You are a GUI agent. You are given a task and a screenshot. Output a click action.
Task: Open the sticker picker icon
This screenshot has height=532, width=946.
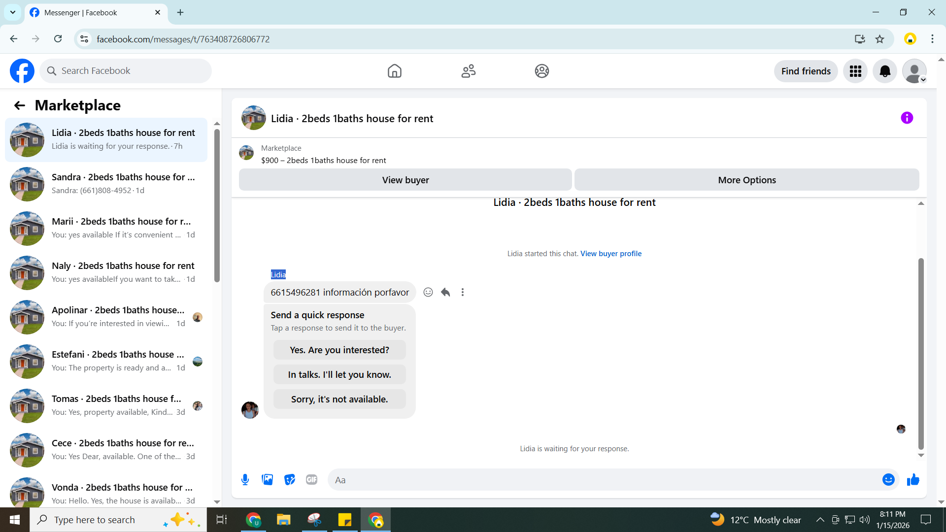[x=290, y=480]
